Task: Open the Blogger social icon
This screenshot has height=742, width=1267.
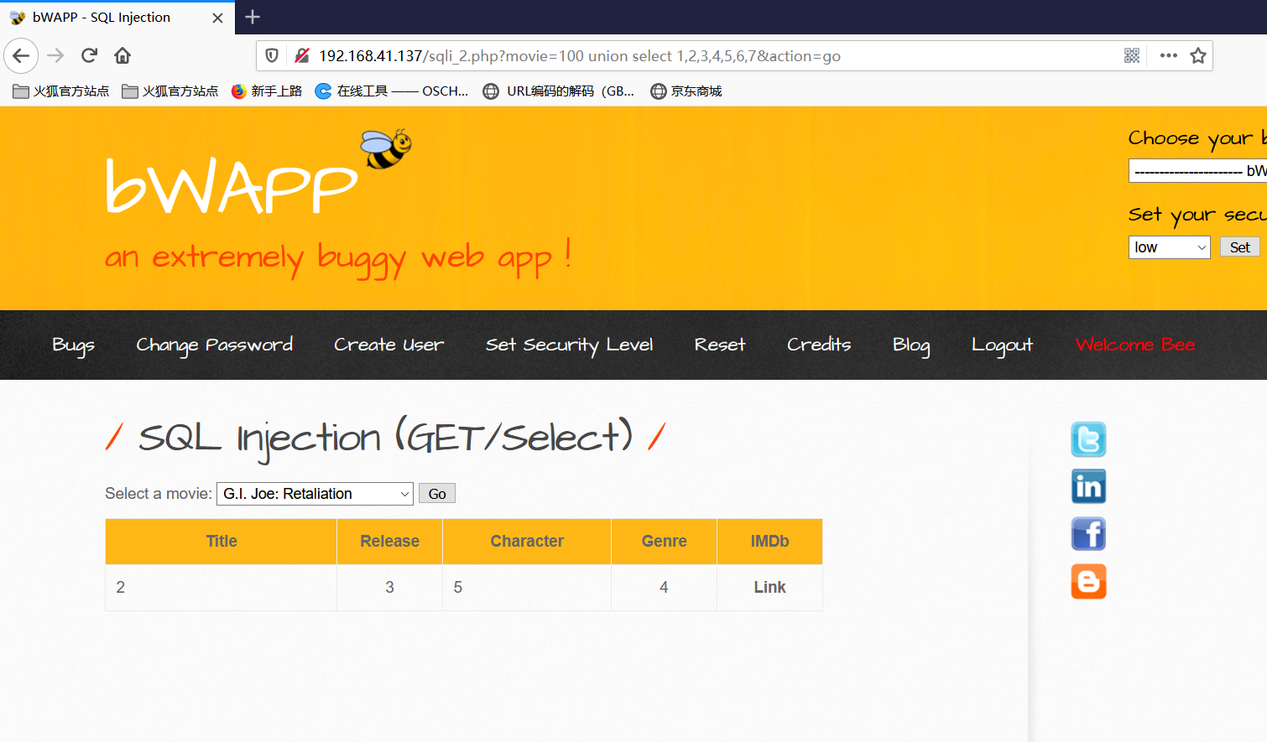Action: point(1088,581)
